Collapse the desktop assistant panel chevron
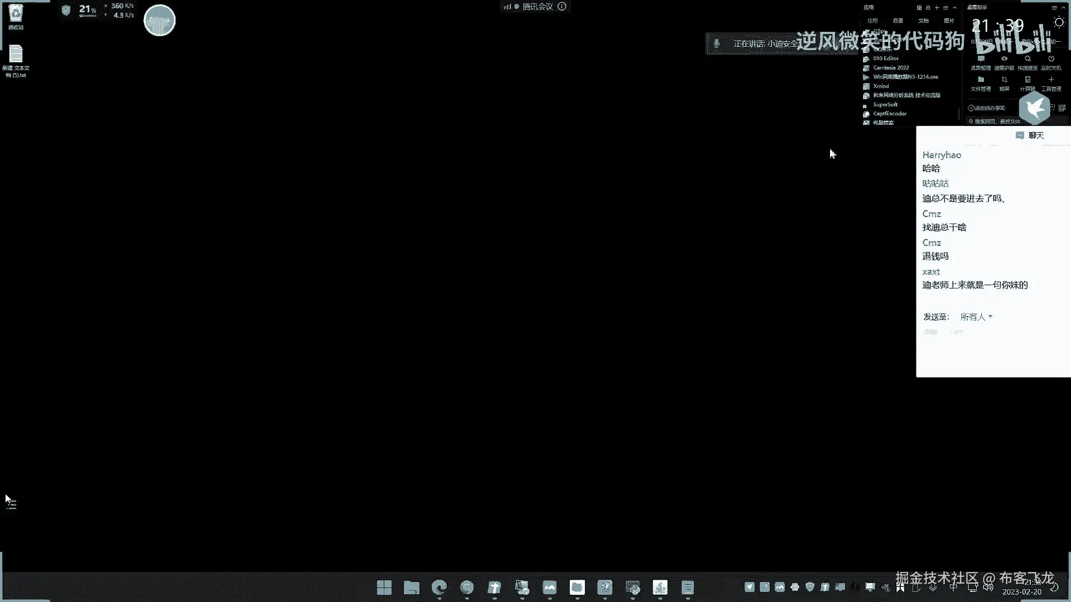 [x=1063, y=8]
